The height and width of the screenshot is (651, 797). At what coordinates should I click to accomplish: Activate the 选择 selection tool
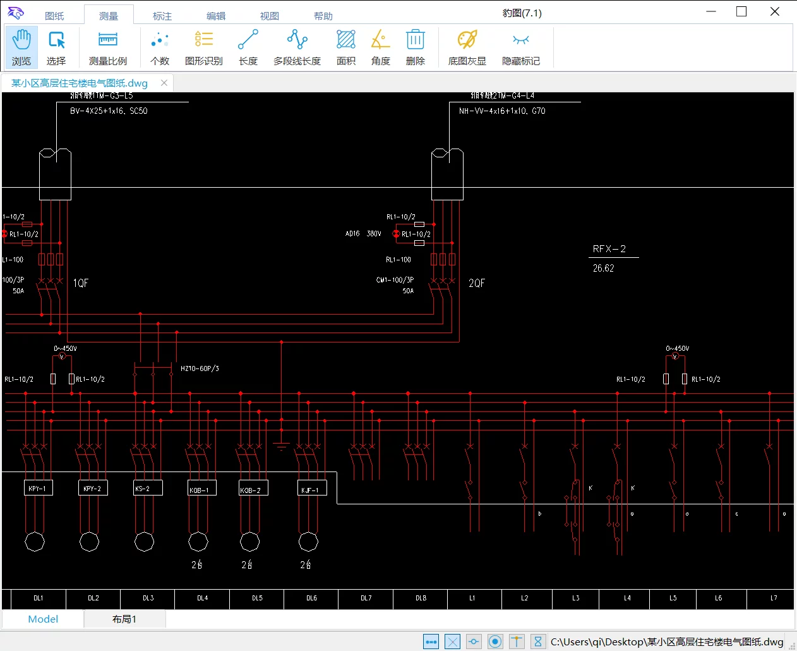pyautogui.click(x=56, y=47)
